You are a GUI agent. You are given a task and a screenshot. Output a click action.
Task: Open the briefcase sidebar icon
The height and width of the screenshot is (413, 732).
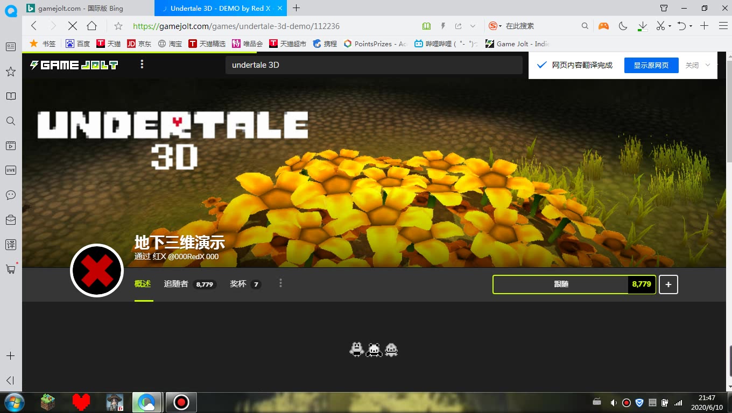[11, 219]
